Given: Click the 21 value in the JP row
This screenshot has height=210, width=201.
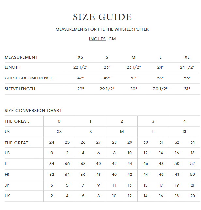Looking at the screenshot, I should coord(193,185).
